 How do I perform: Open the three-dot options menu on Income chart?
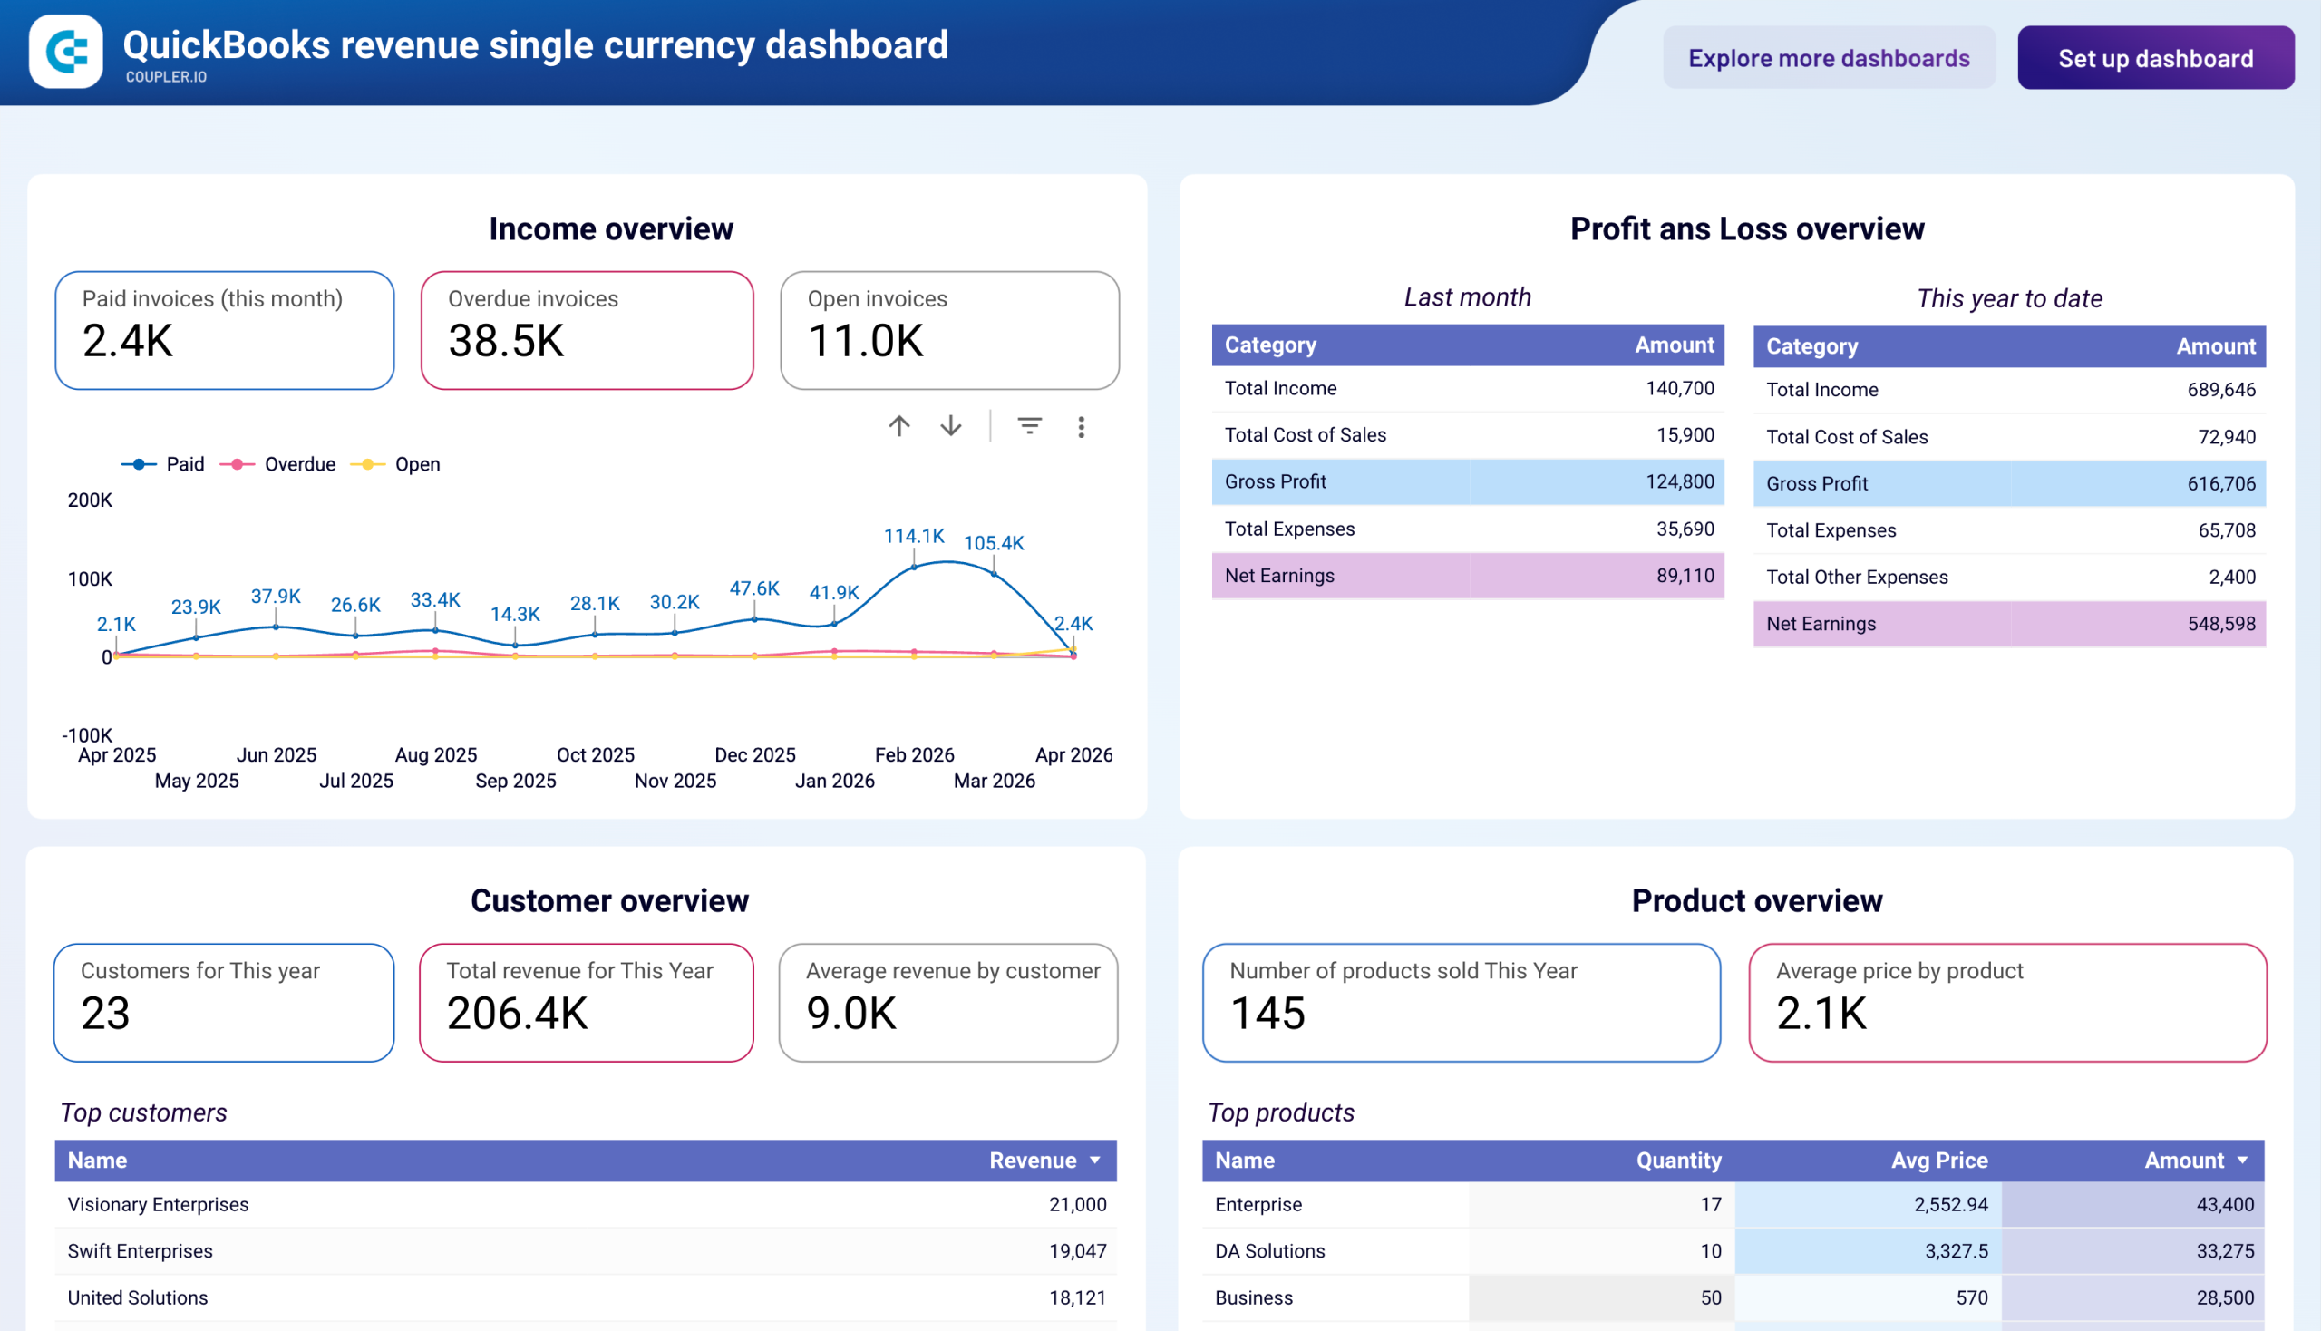[1082, 427]
